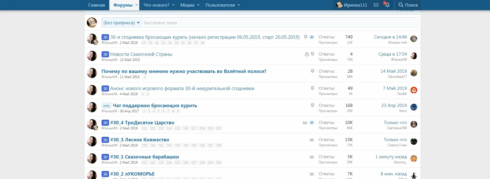Image resolution: width=490 pixels, height=179 pixels.
Task: Click poll icon on Лесное Княжество row
Action: tap(312, 140)
